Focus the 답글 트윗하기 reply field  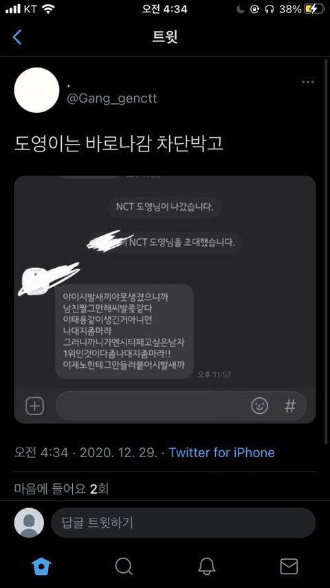point(183,523)
